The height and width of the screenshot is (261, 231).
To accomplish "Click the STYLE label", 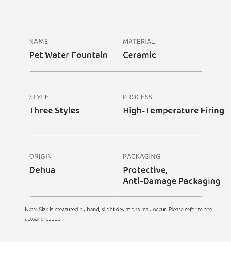I will tap(38, 97).
